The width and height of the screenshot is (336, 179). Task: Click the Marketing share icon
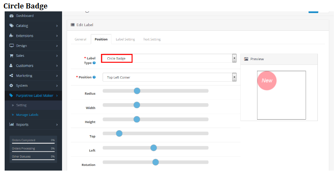(x=11, y=75)
